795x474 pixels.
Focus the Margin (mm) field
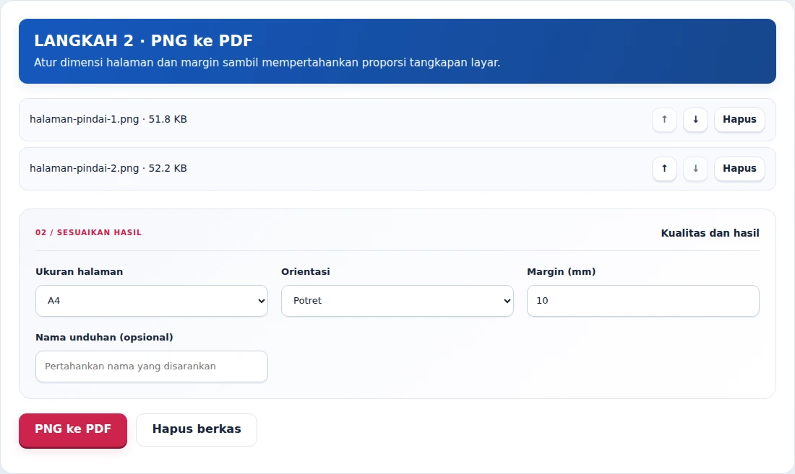pyautogui.click(x=643, y=301)
